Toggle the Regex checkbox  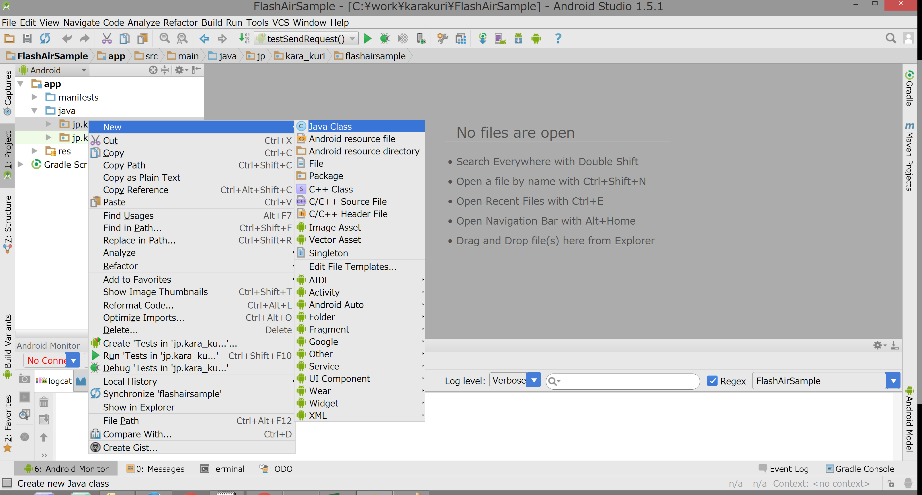click(712, 381)
